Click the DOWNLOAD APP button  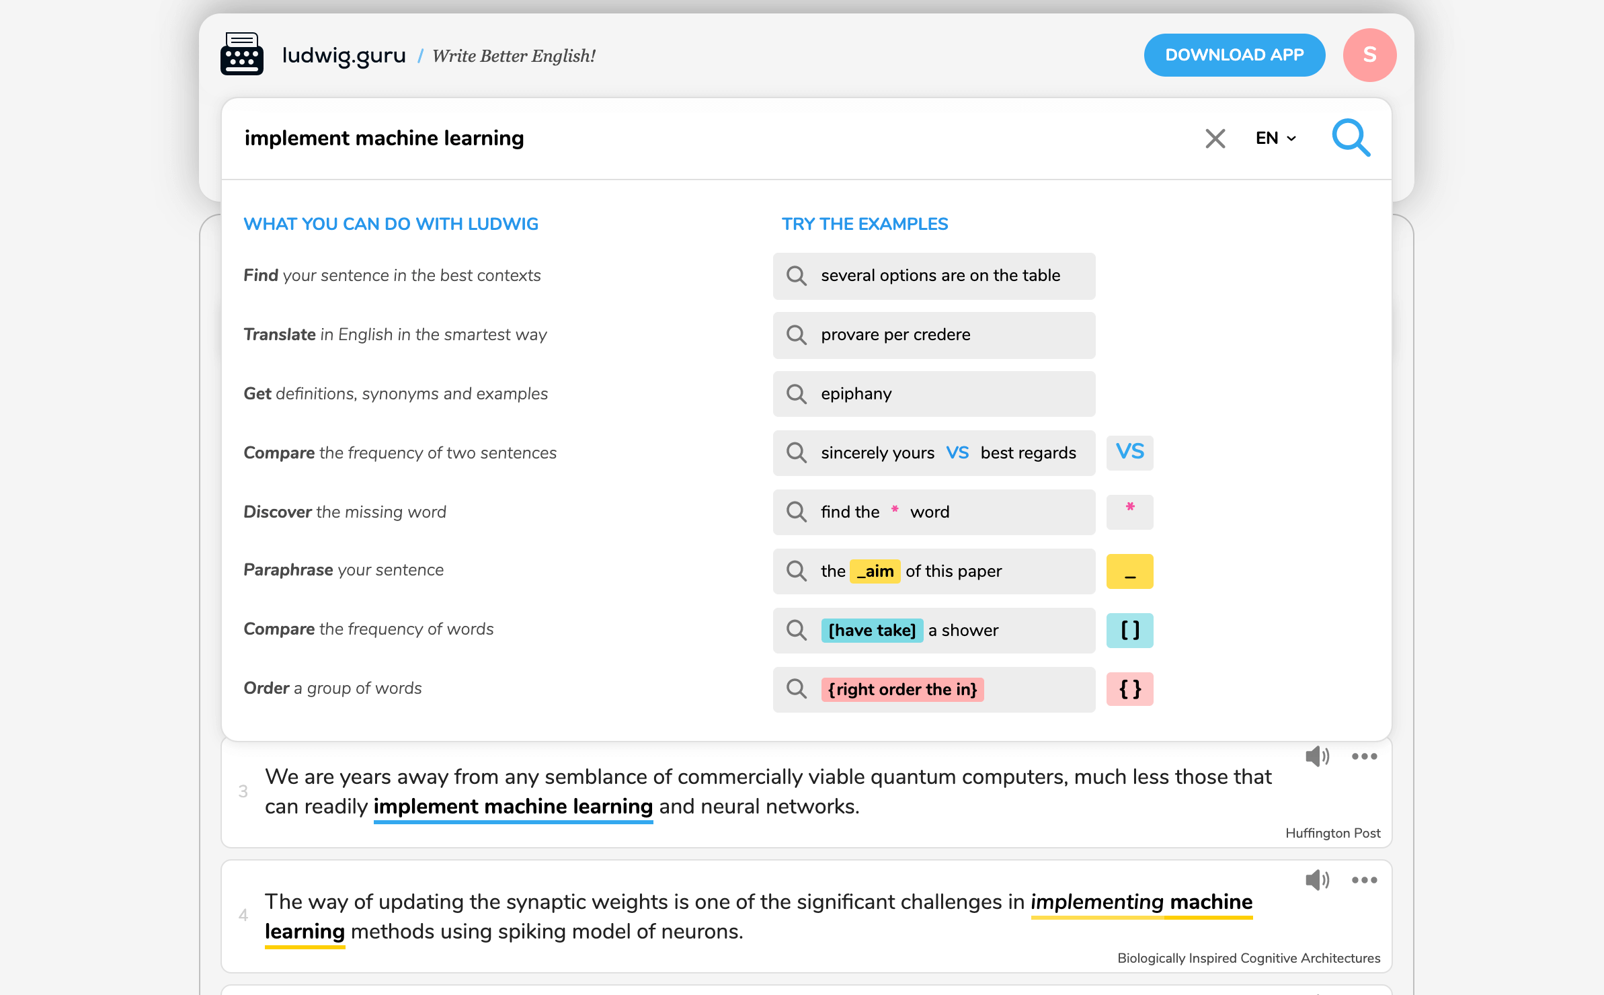coord(1234,55)
